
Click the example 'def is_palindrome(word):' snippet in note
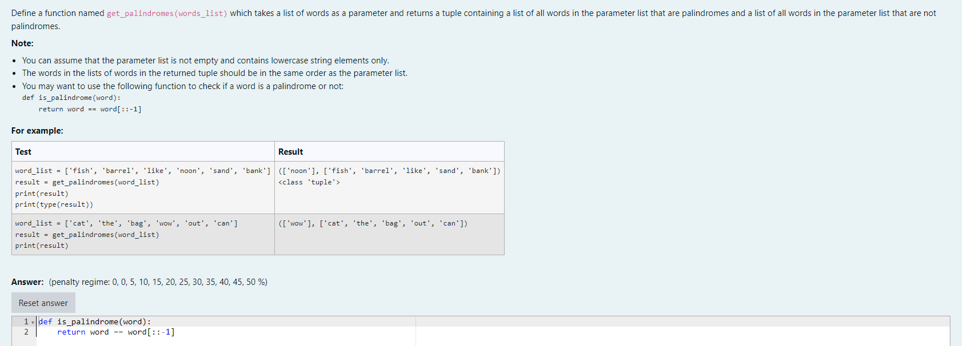point(71,98)
